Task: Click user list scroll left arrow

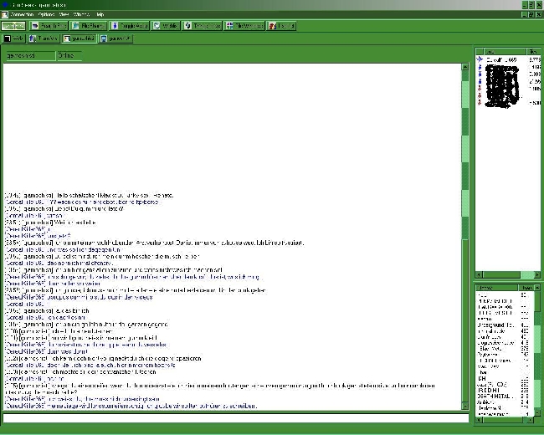Action: point(479,274)
